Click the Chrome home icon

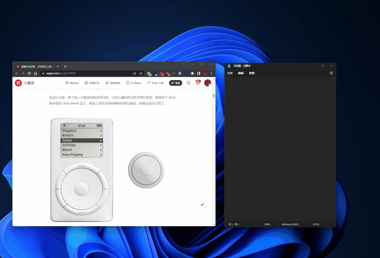pyautogui.click(x=35, y=73)
